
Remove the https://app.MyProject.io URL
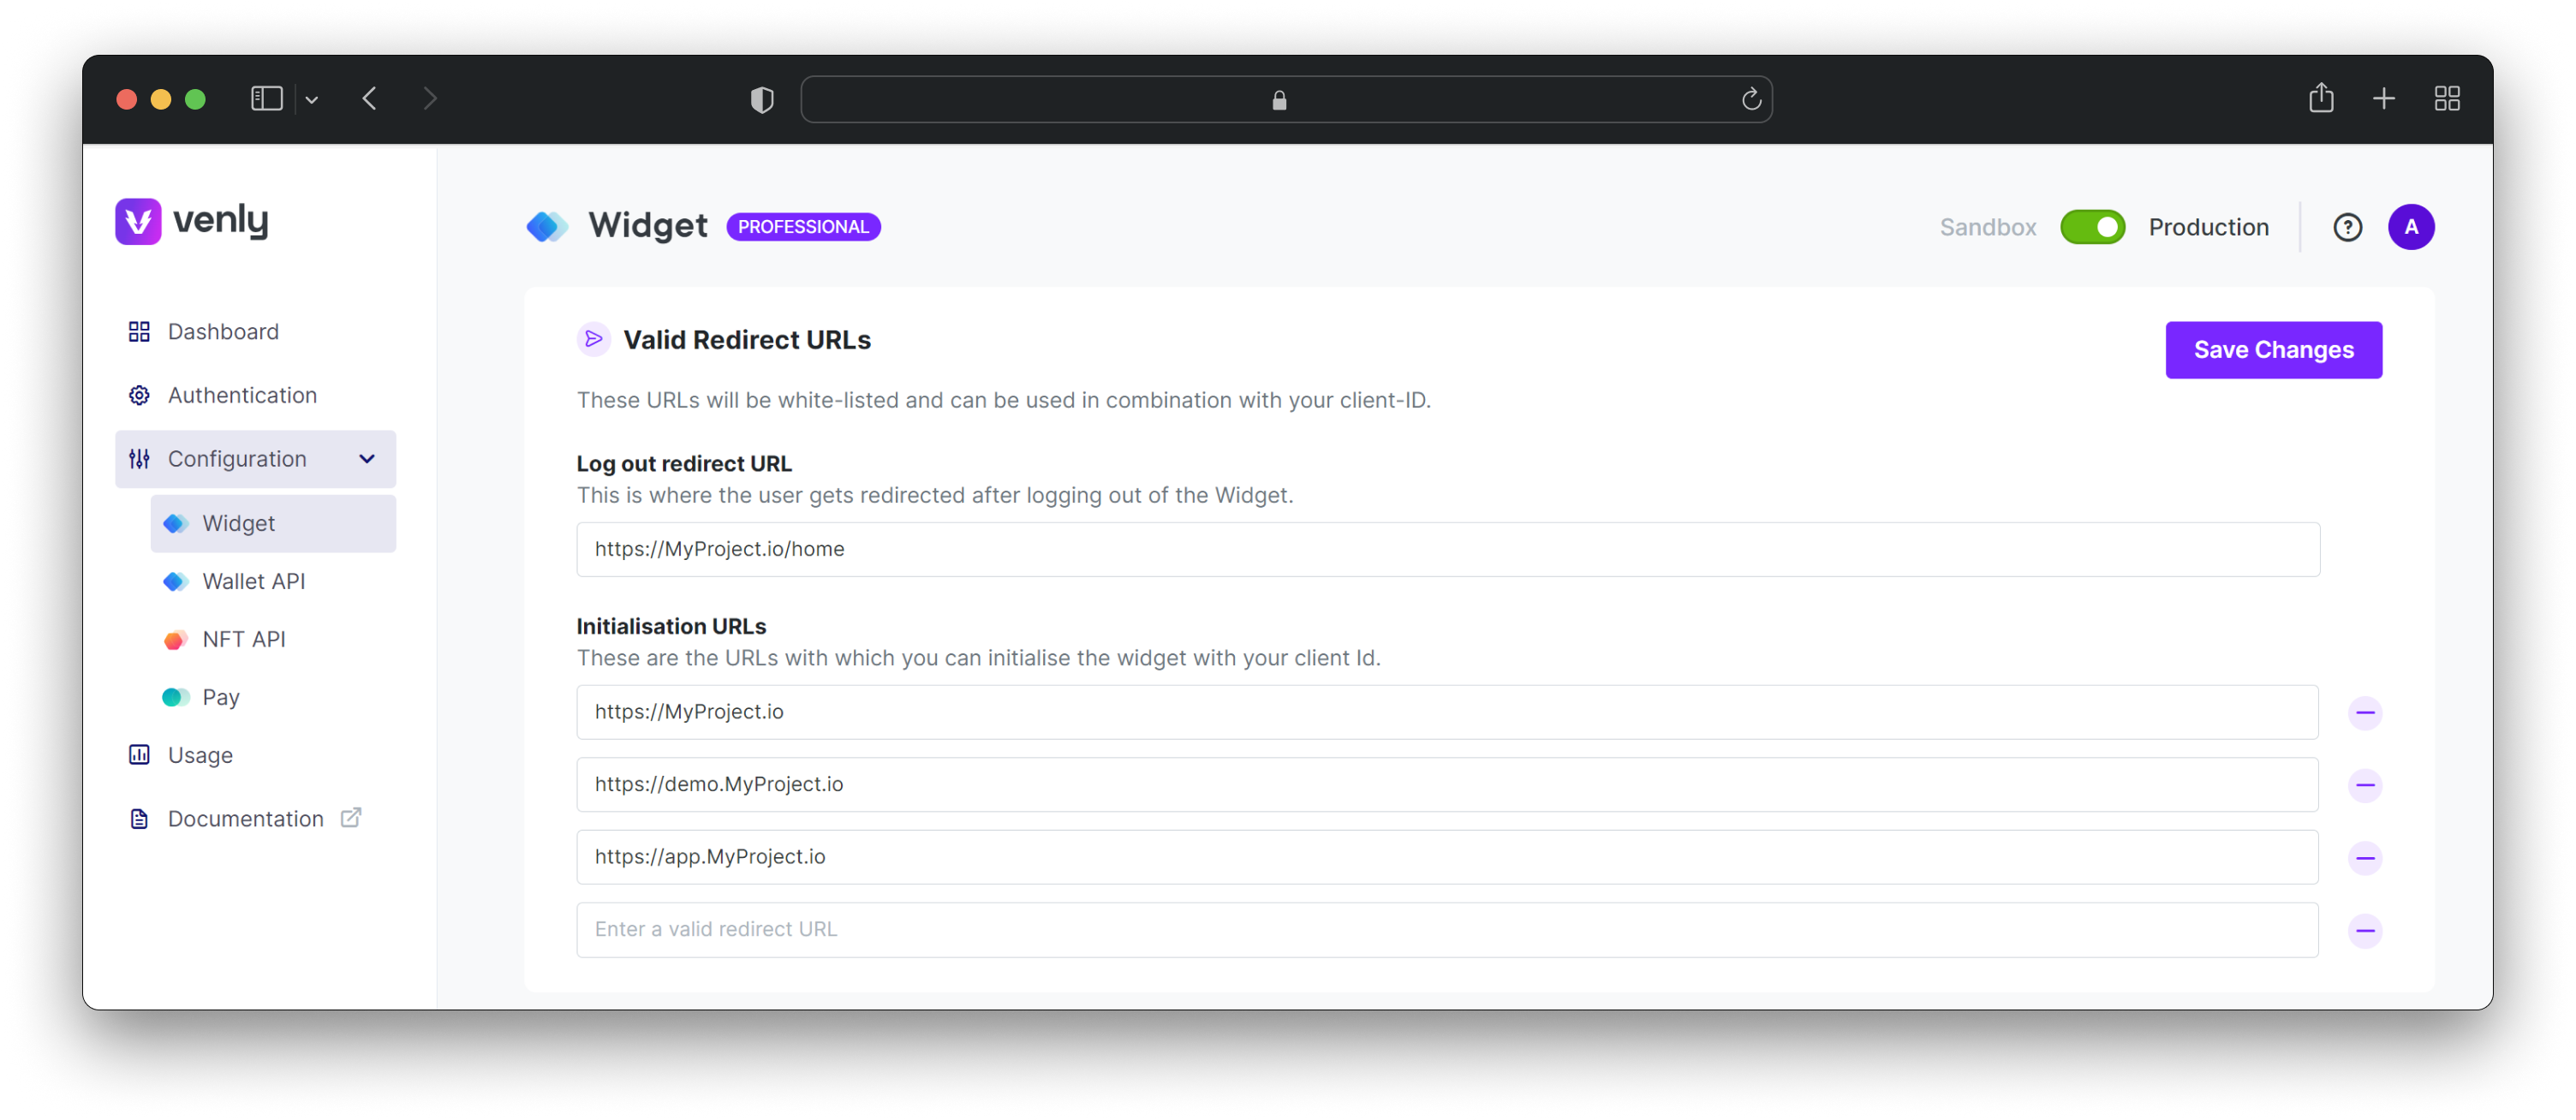[x=2365, y=858]
